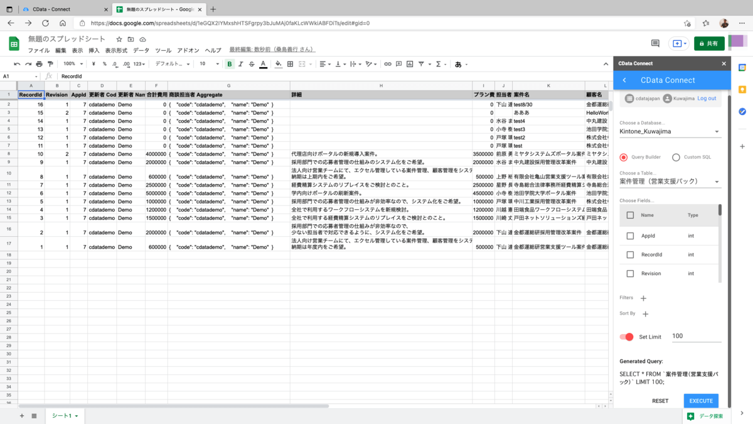The image size is (753, 424).
Task: Open the Choose a Table dropdown
Action: click(670, 182)
